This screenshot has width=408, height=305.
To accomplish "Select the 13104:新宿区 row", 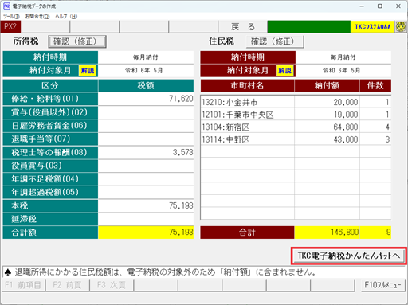I will (x=296, y=127).
